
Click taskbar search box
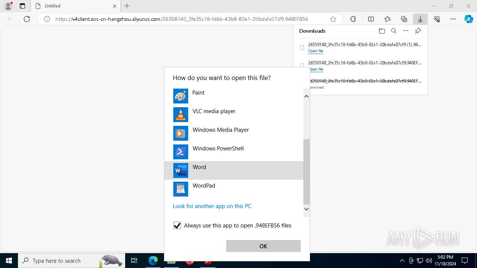click(x=71, y=261)
